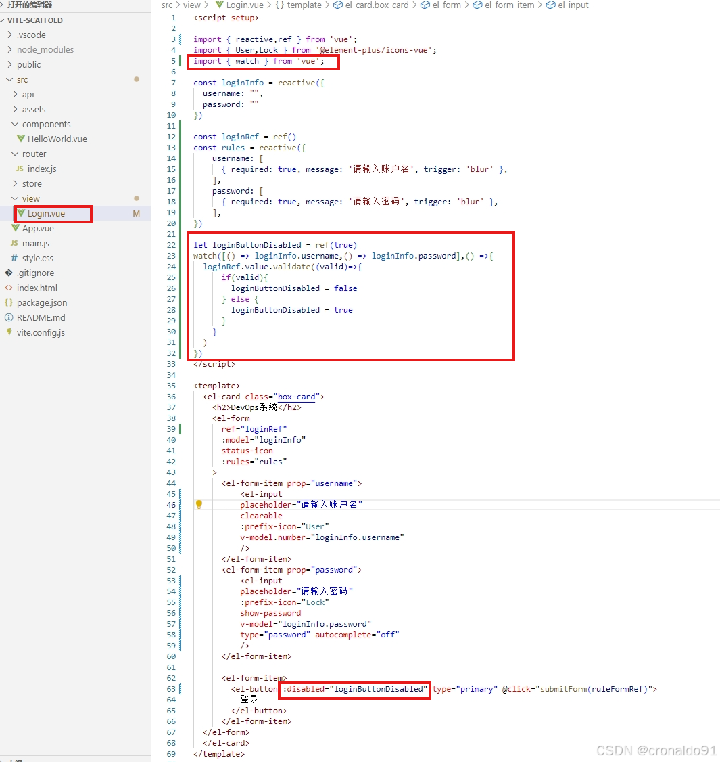Viewport: 720px width, 762px height.
Task: Select the el-card.box-card breadcrumb text
Action: click(377, 5)
